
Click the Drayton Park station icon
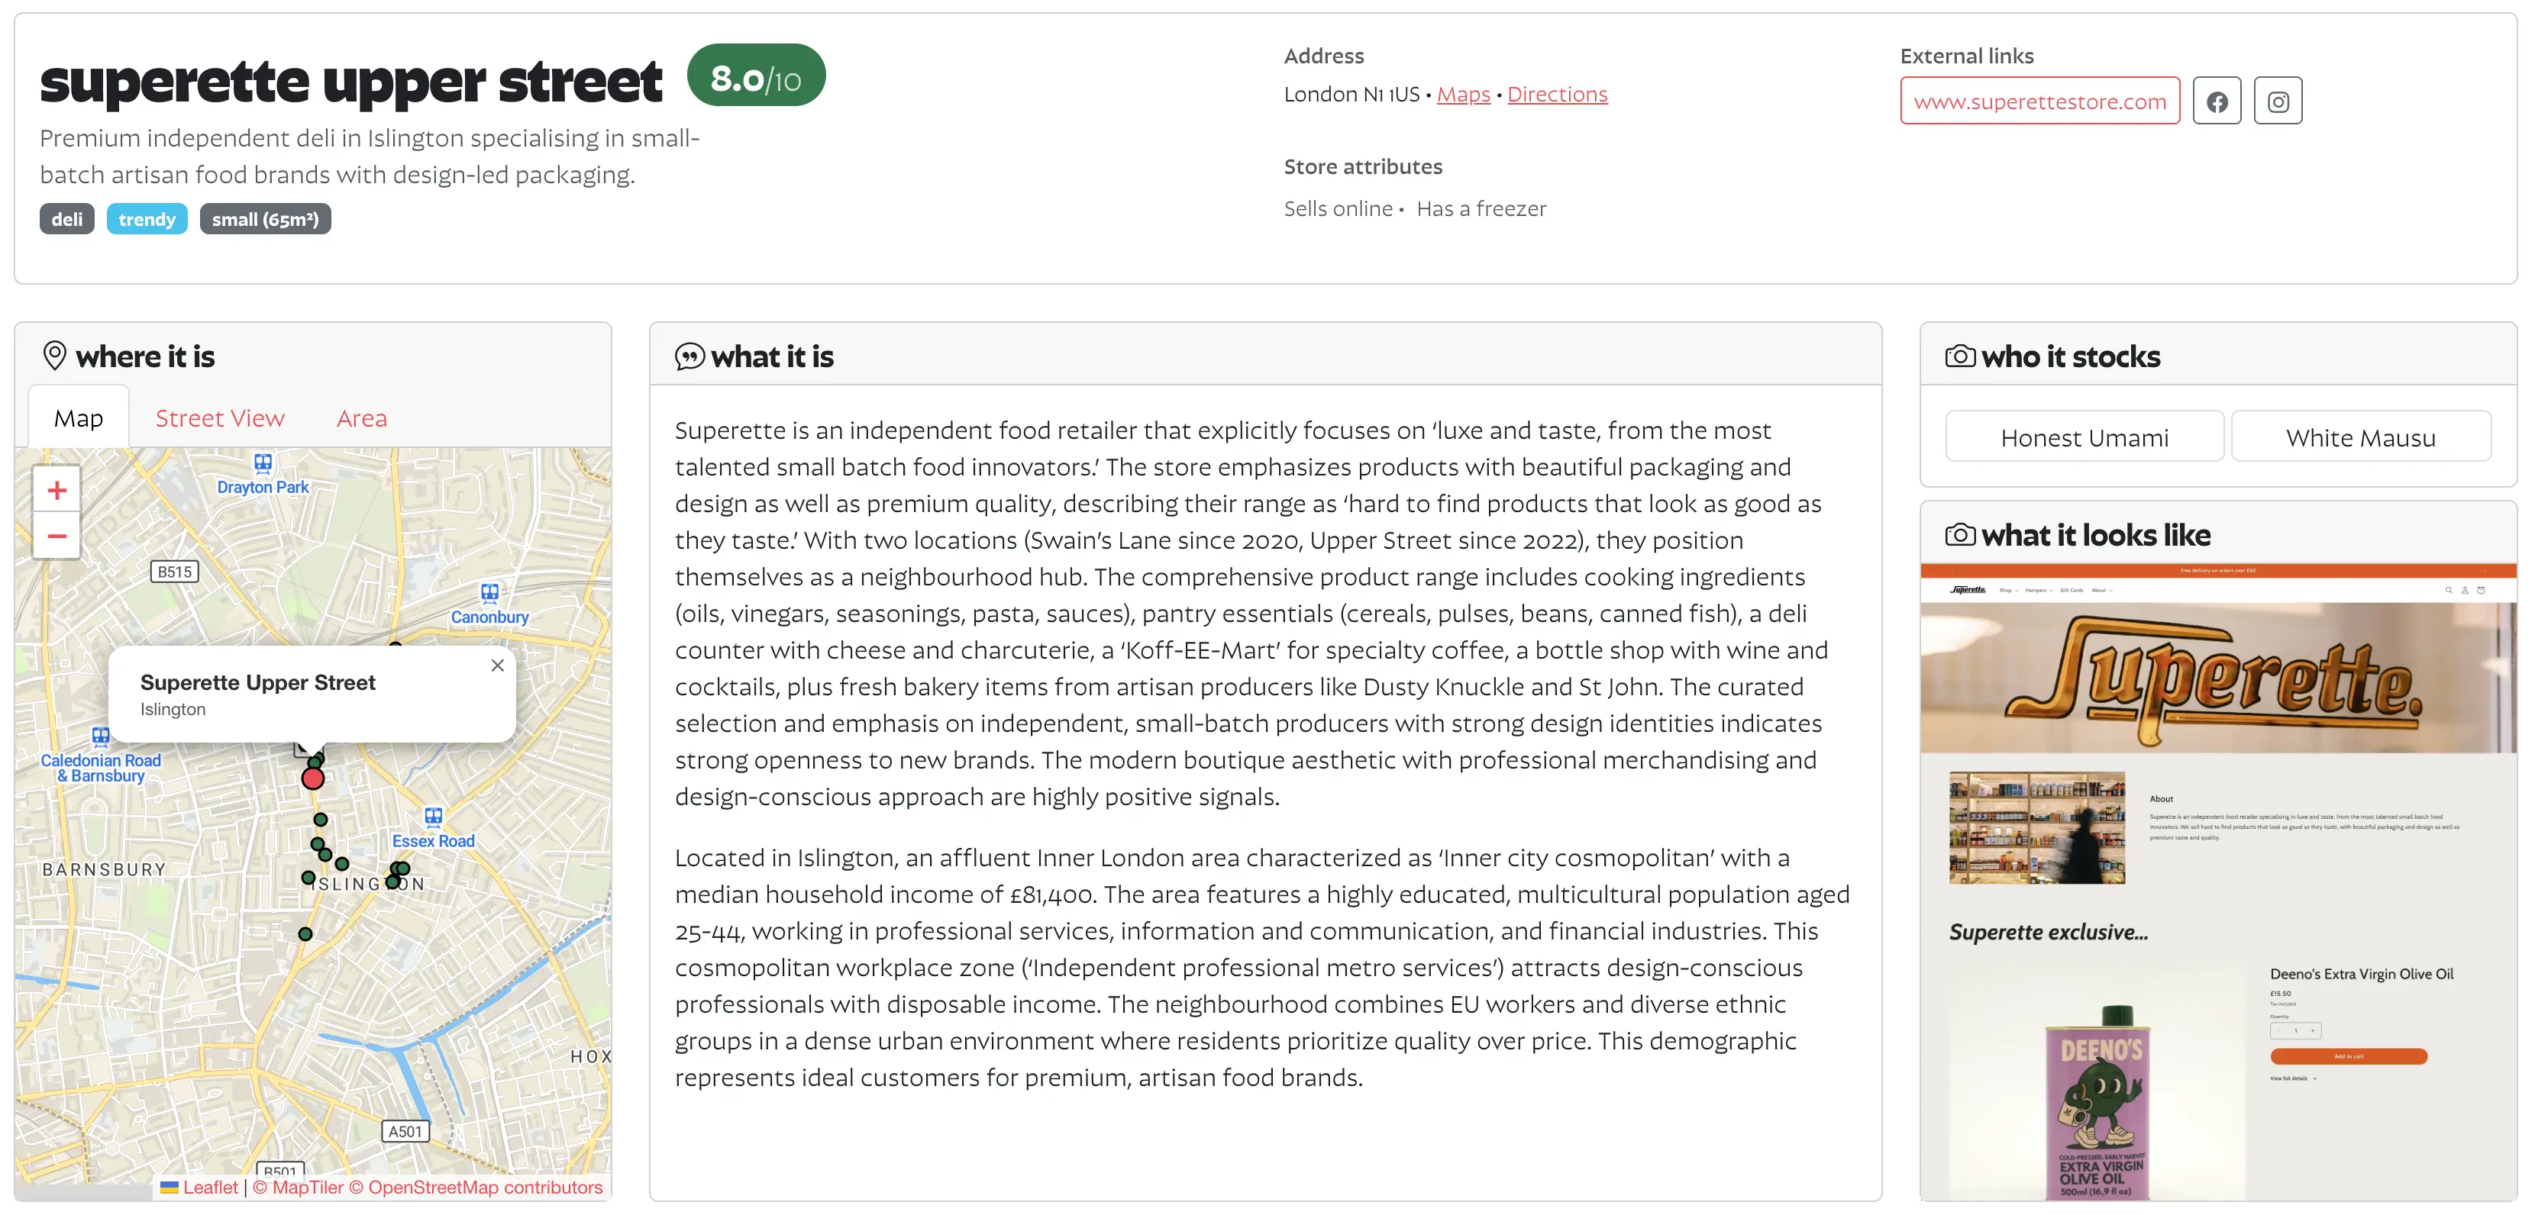pyautogui.click(x=263, y=462)
